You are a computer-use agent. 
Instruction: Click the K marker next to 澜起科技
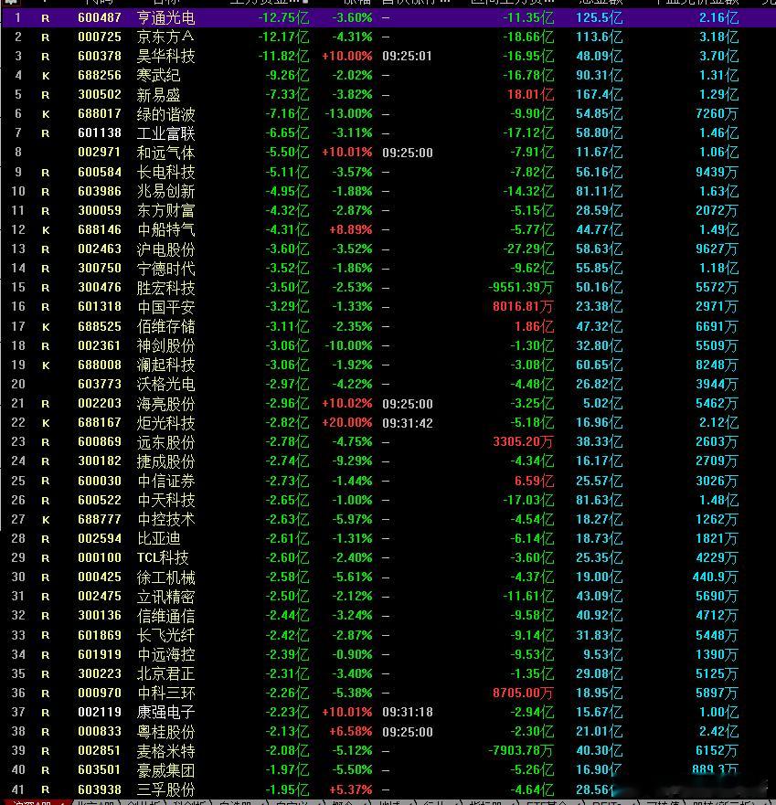45,365
